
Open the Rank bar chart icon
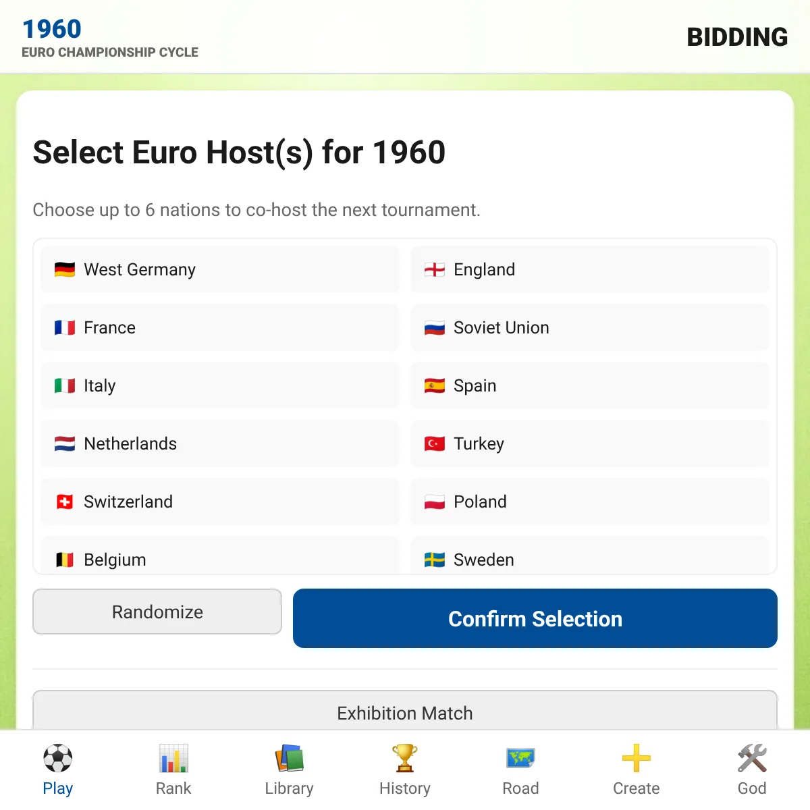173,759
